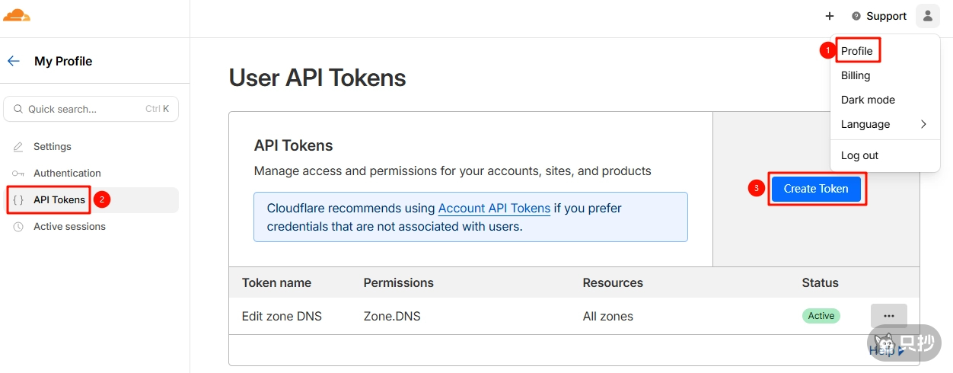Click the Settings gear icon in sidebar
Screen dimensions: 953x373
(x=18, y=146)
